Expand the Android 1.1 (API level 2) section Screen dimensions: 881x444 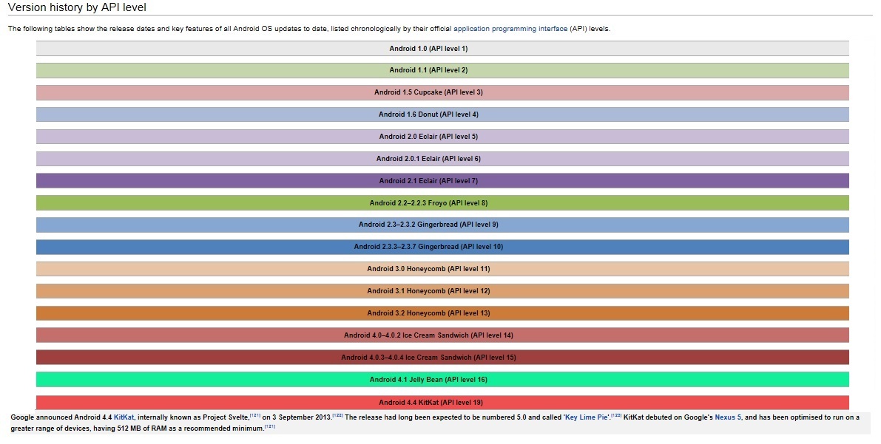coord(441,70)
